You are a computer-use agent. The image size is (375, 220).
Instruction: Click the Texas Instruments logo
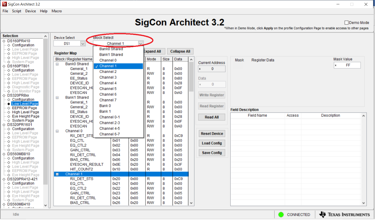[x=344, y=214]
